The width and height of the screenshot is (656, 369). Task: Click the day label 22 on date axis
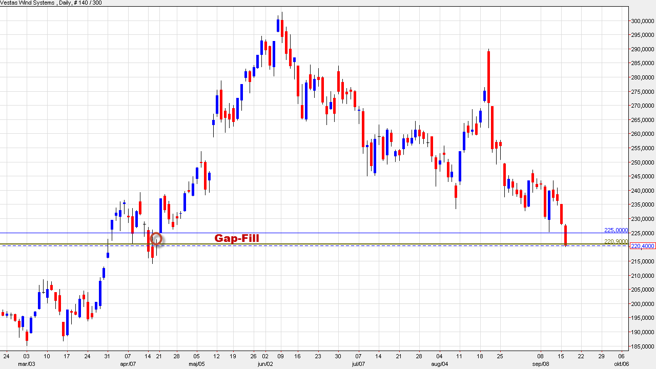pos(581,356)
